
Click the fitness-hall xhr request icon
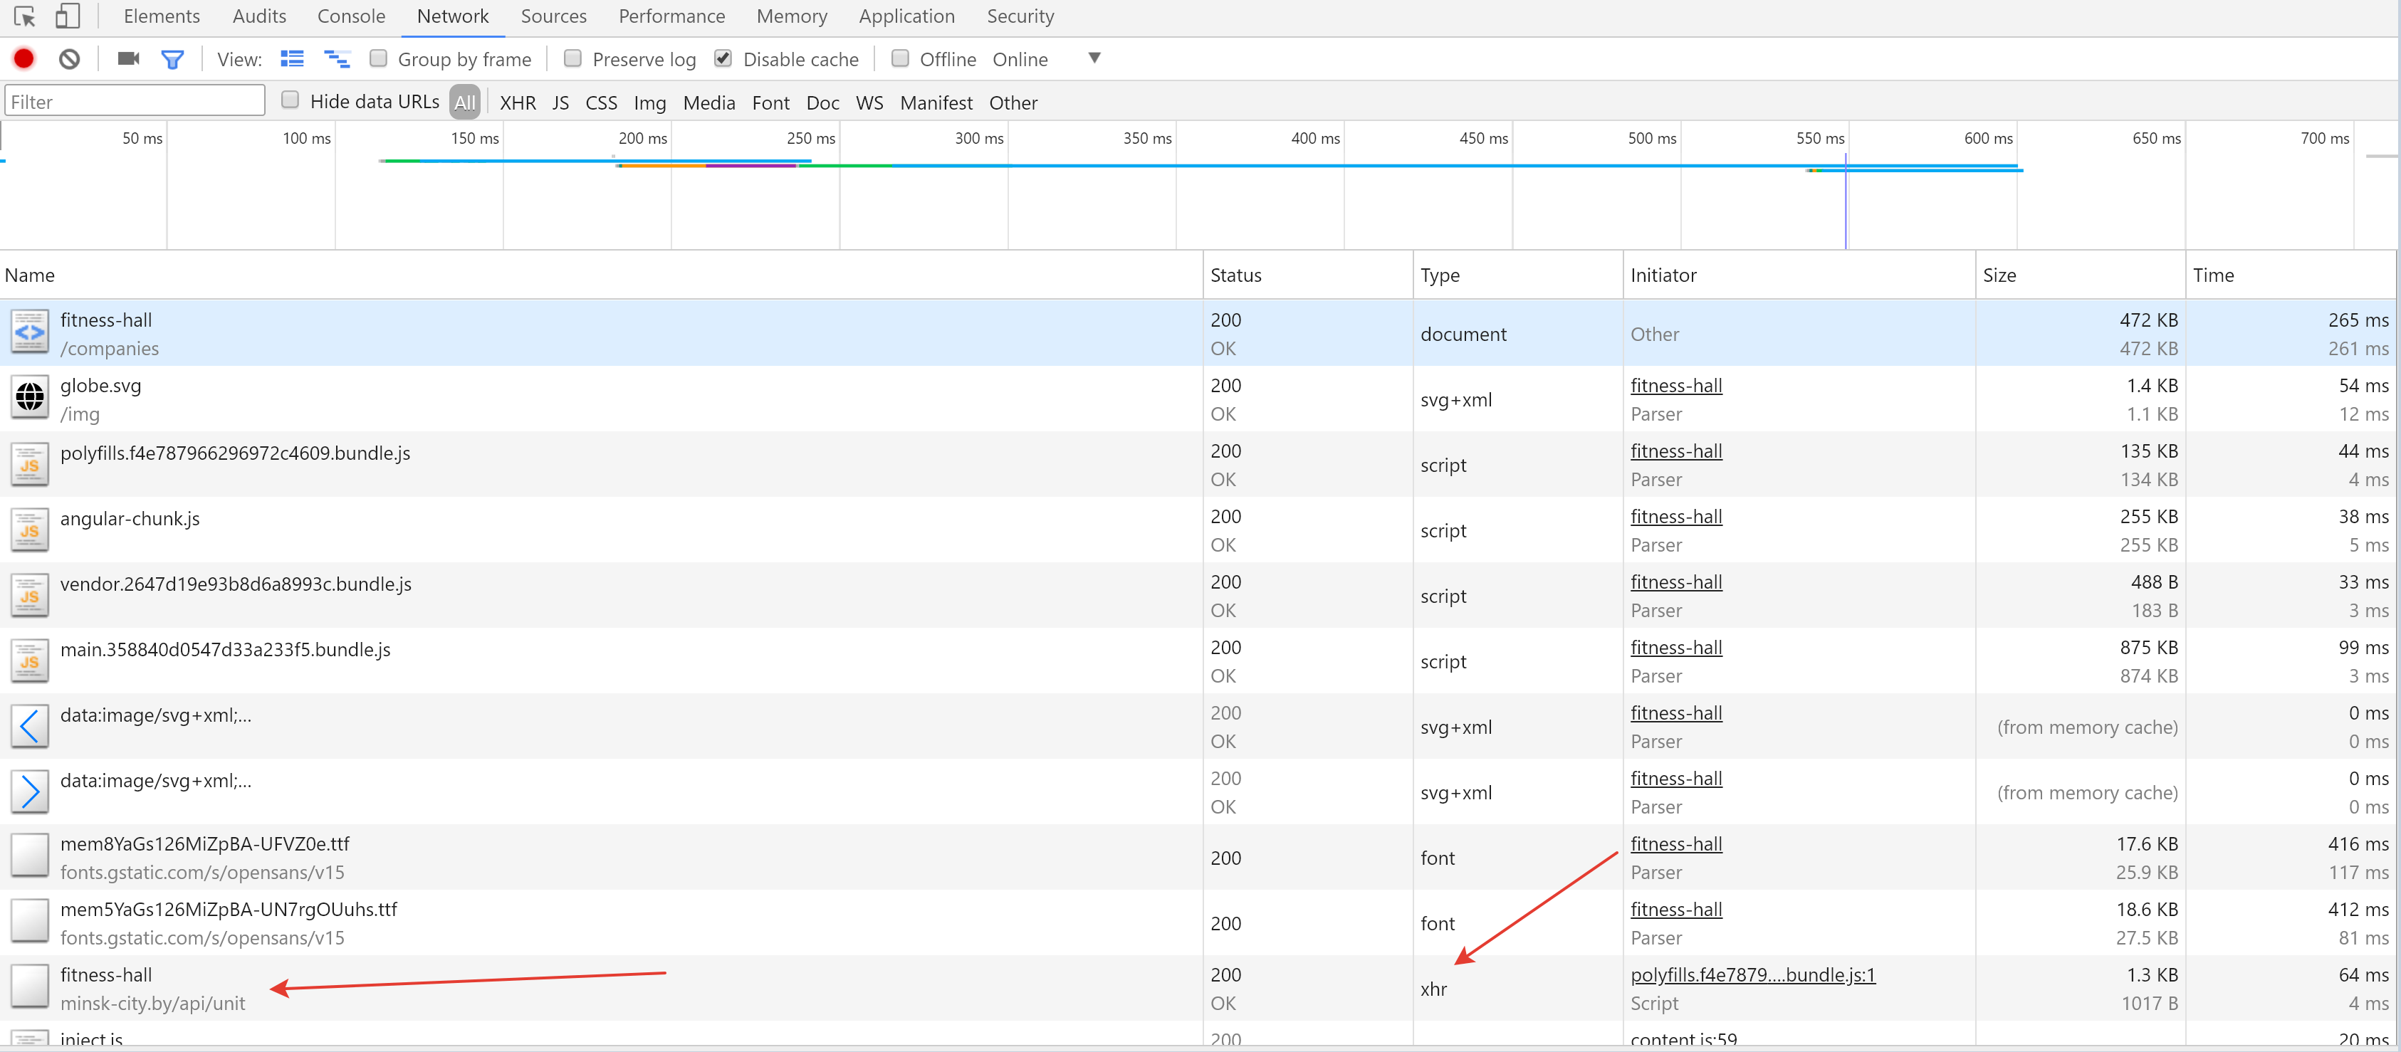(x=30, y=986)
